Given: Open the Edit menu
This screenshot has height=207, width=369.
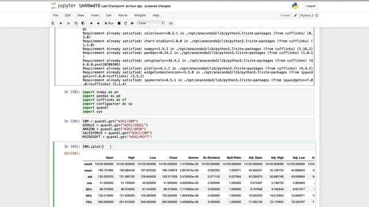Looking at the screenshot, I should pos(68,16).
